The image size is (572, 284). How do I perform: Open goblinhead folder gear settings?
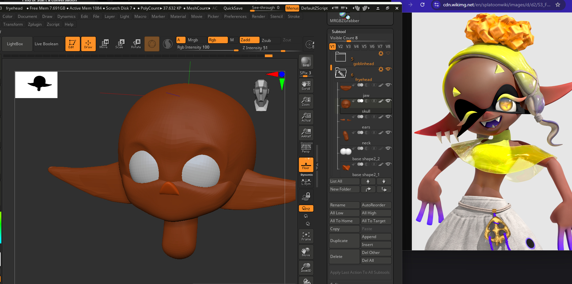coord(381,53)
